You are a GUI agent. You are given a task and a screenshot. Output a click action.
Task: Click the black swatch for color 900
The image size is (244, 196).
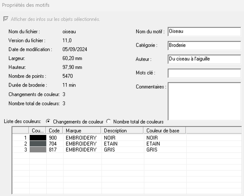[x=38, y=138]
